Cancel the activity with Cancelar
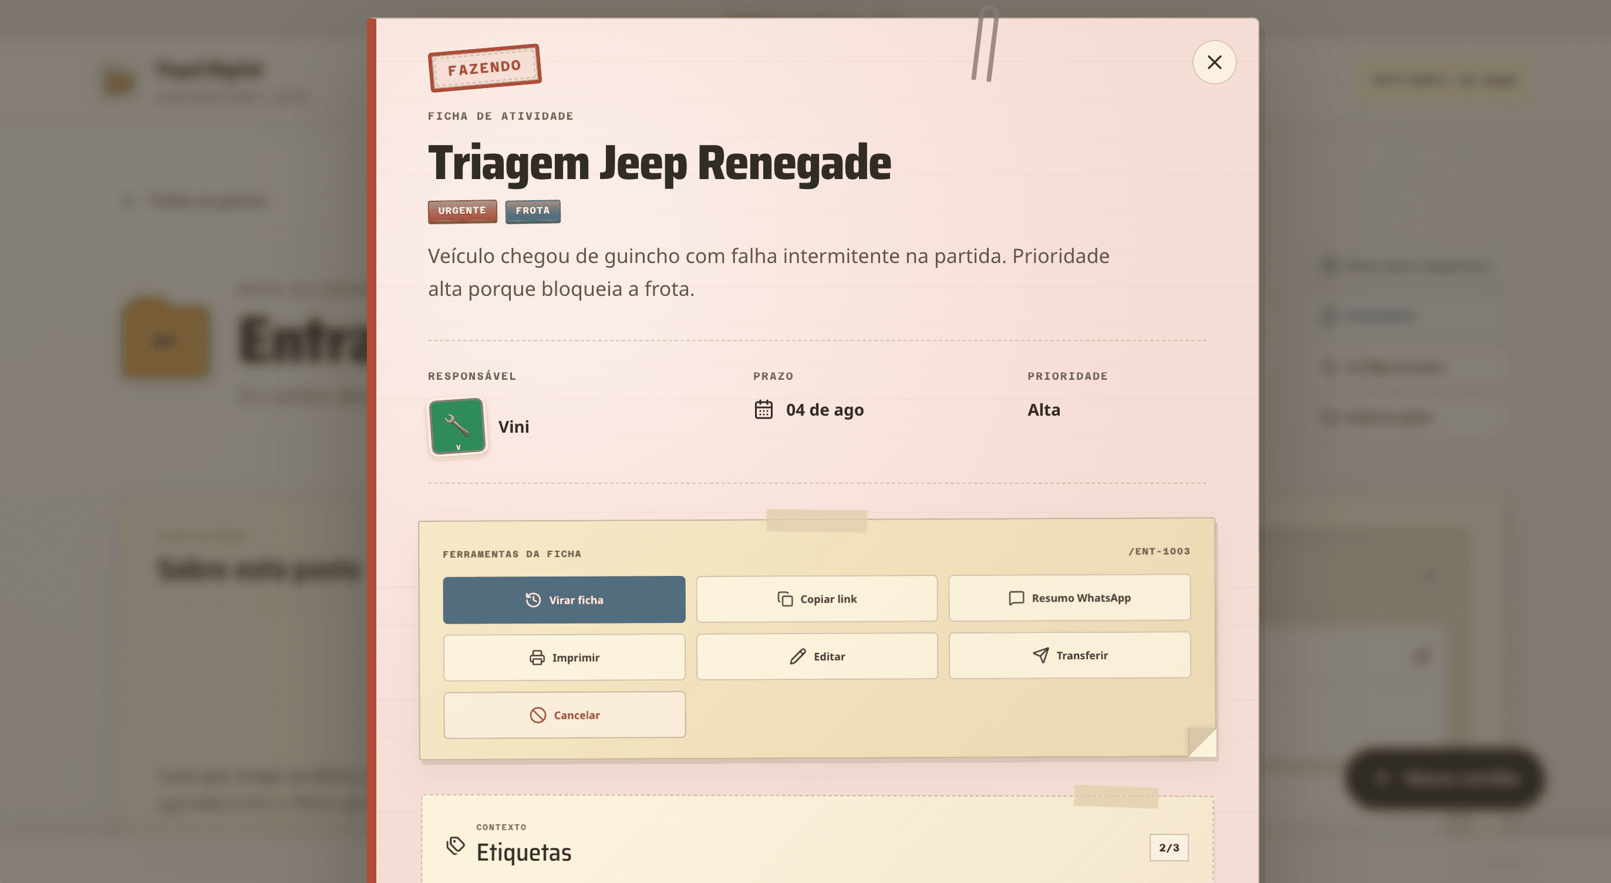Screen dimensions: 1611x883 point(564,715)
